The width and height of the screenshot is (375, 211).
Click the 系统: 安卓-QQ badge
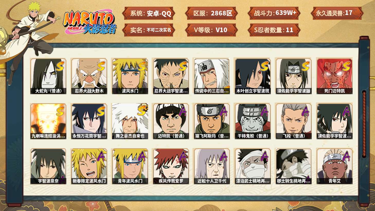click(148, 13)
